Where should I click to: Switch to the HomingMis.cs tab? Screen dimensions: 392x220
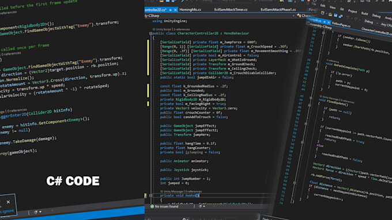[x=190, y=10]
